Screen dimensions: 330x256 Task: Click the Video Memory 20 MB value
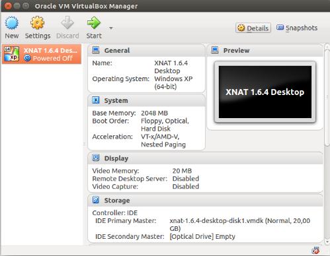[x=182, y=171]
